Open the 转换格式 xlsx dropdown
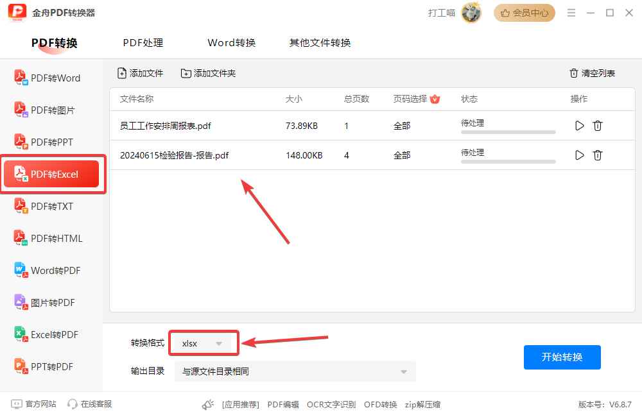The image size is (642, 417). pyautogui.click(x=204, y=343)
